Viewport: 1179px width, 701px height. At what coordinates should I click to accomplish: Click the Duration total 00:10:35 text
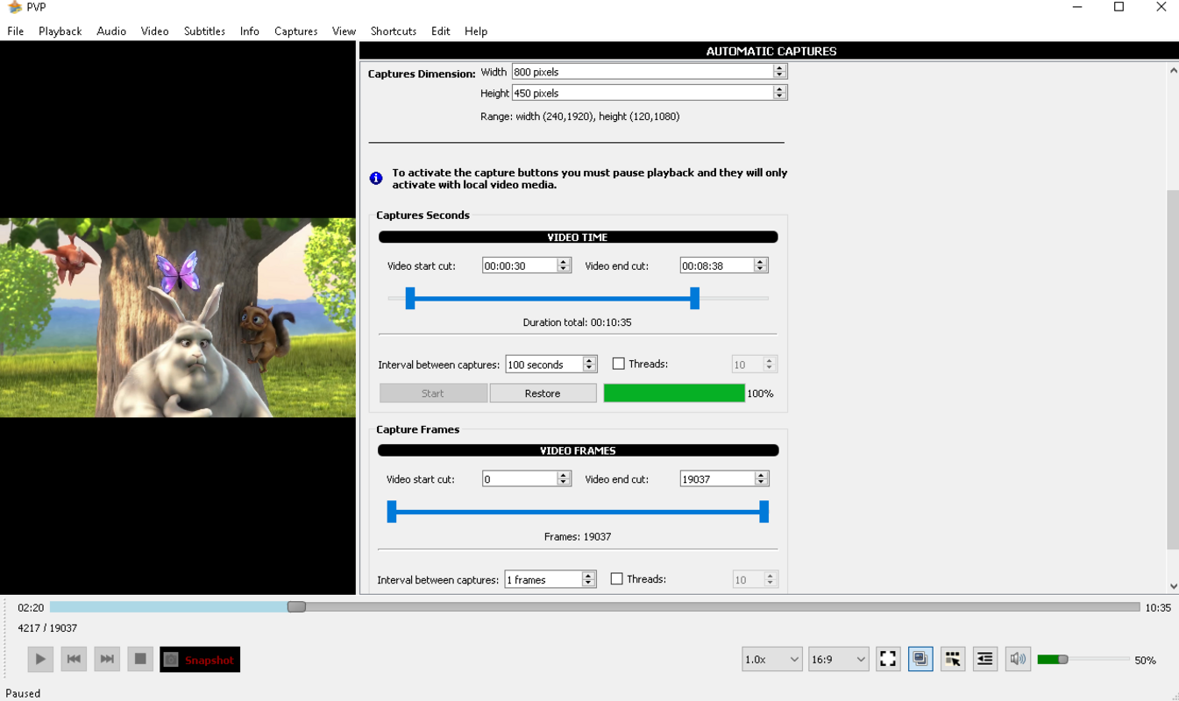click(577, 322)
